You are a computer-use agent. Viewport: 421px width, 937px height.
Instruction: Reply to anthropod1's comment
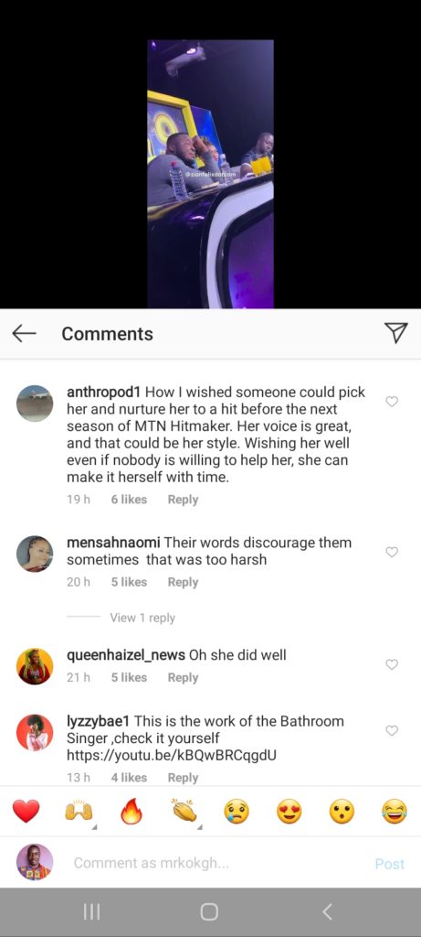click(183, 500)
